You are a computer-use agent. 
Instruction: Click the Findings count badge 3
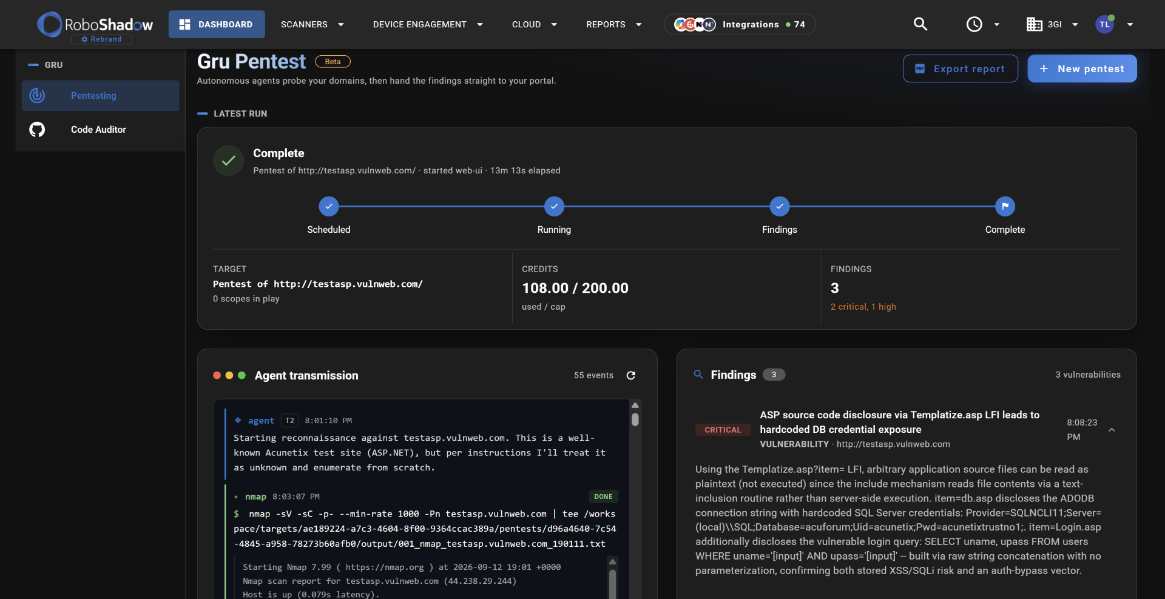tap(774, 375)
